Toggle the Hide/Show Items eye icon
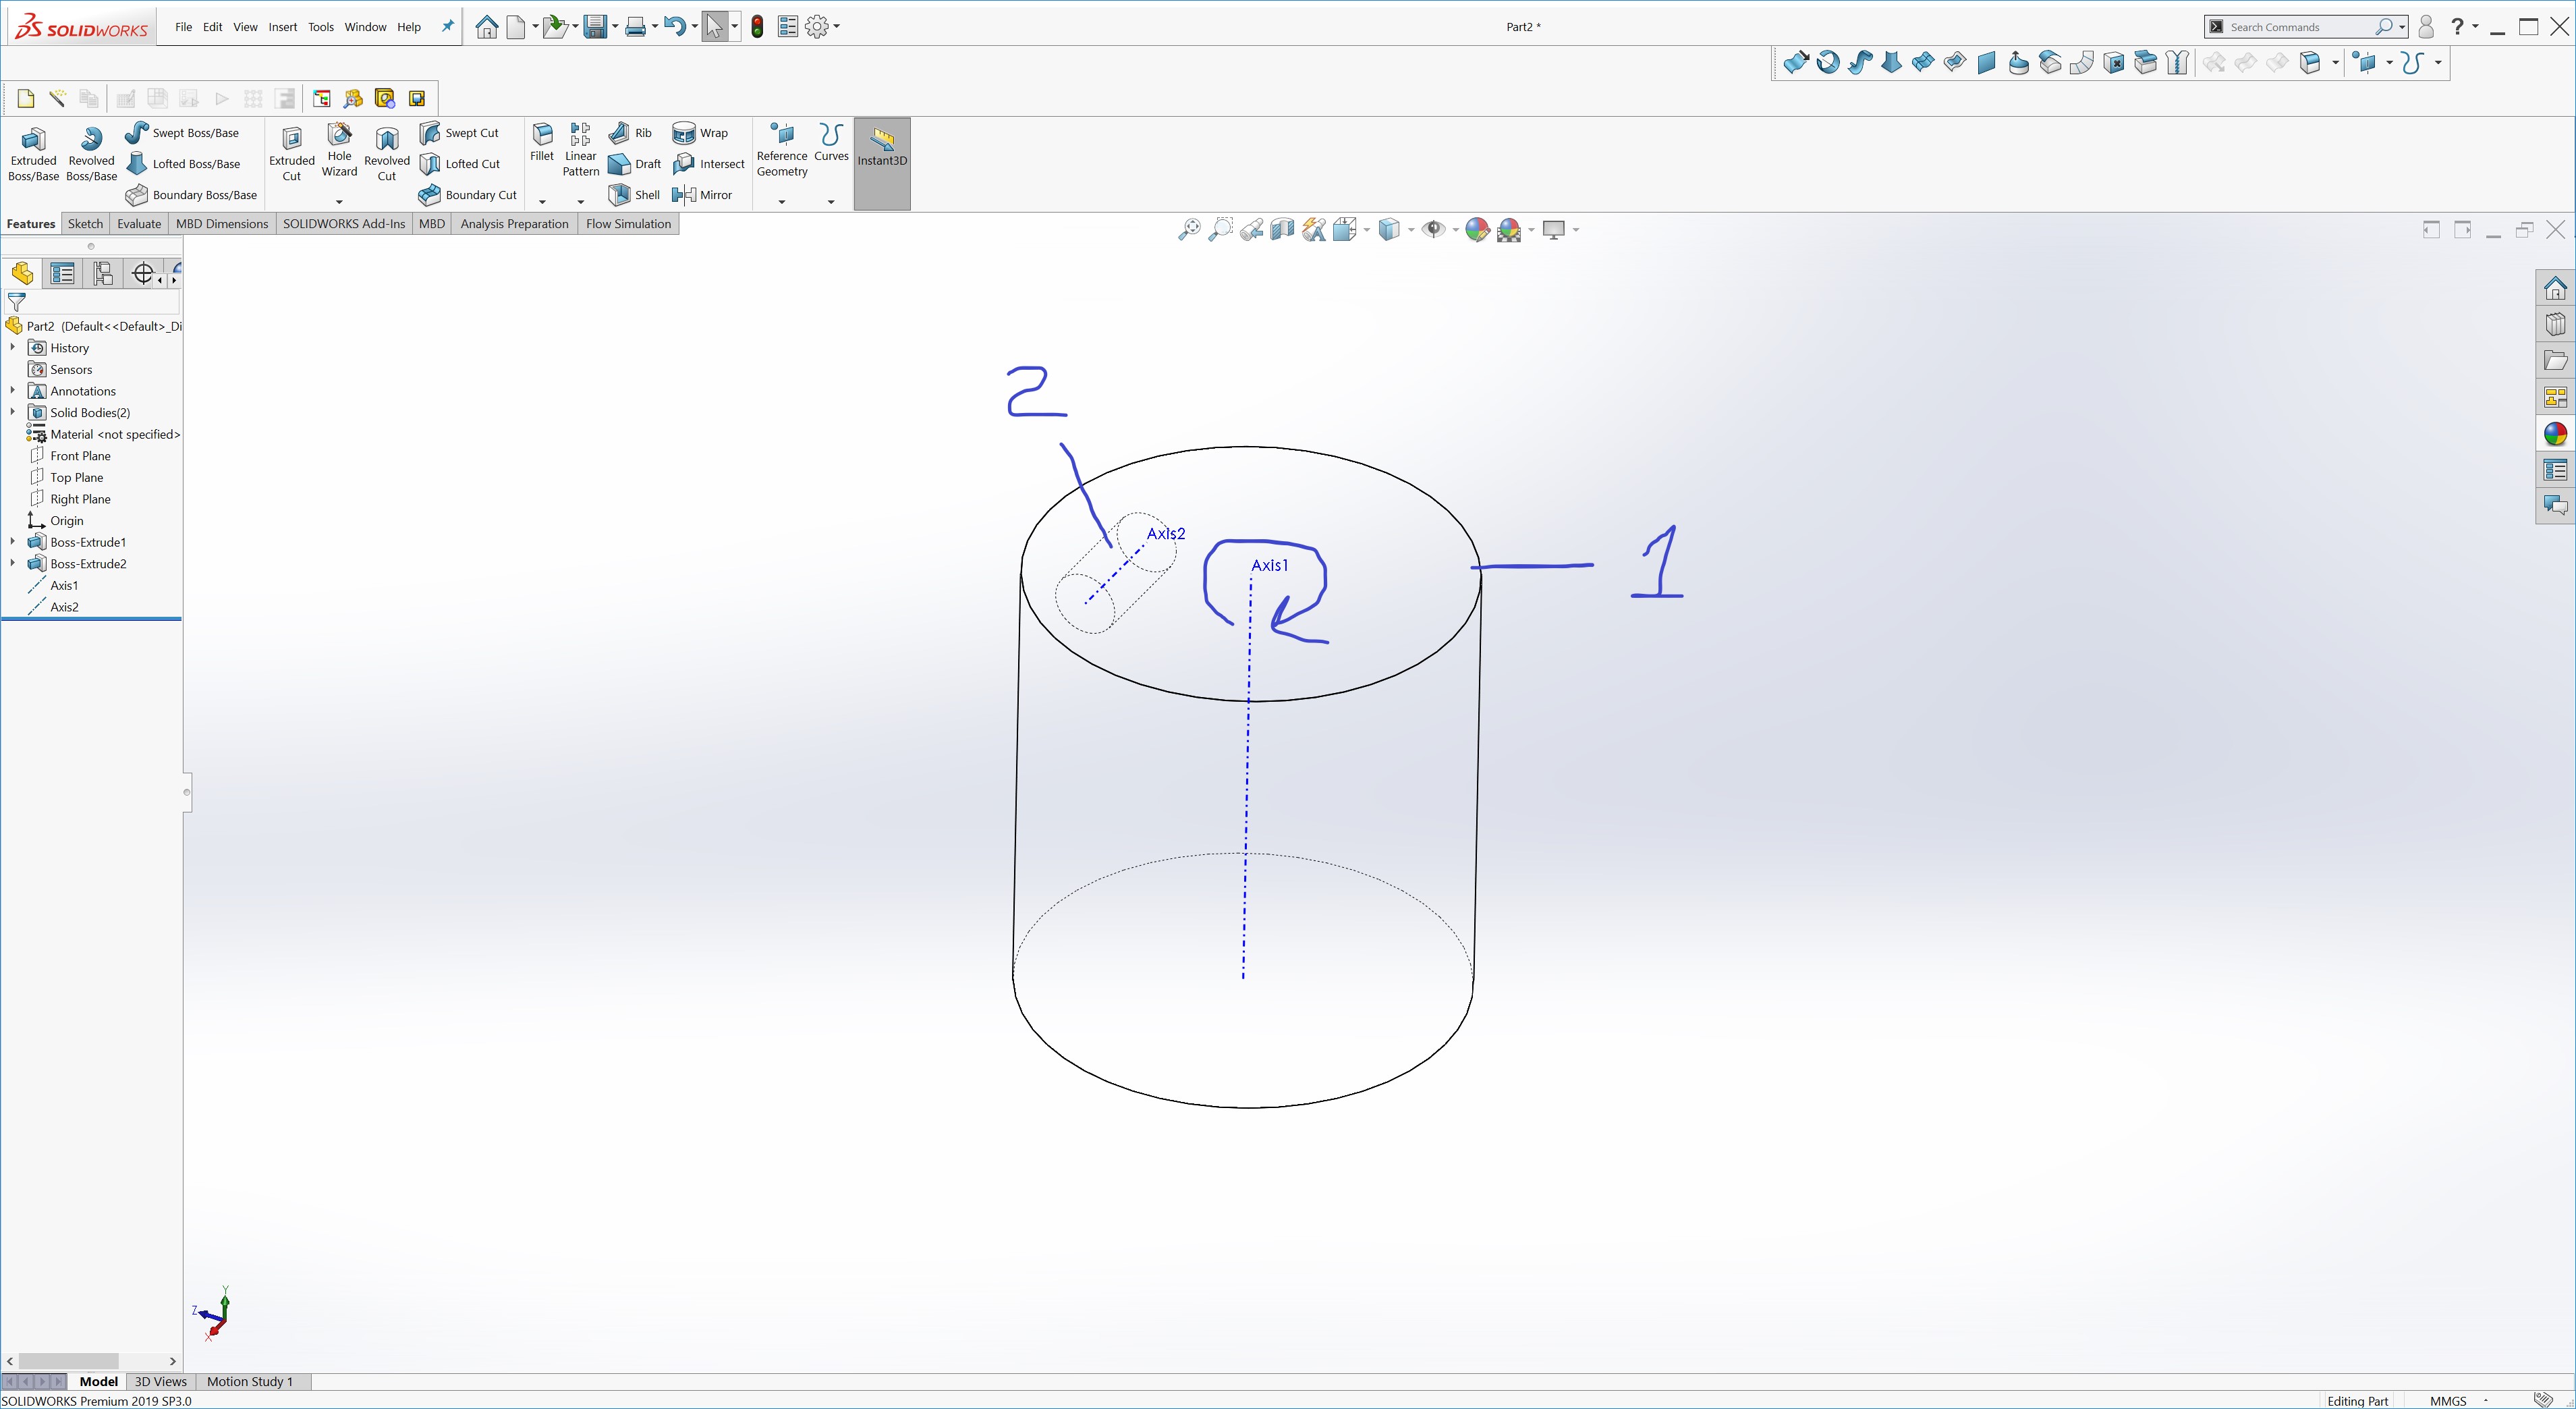 tap(1433, 230)
